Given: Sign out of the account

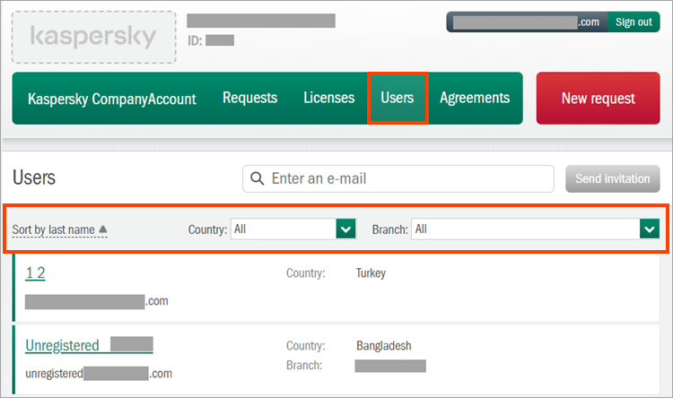Looking at the screenshot, I should [x=634, y=22].
